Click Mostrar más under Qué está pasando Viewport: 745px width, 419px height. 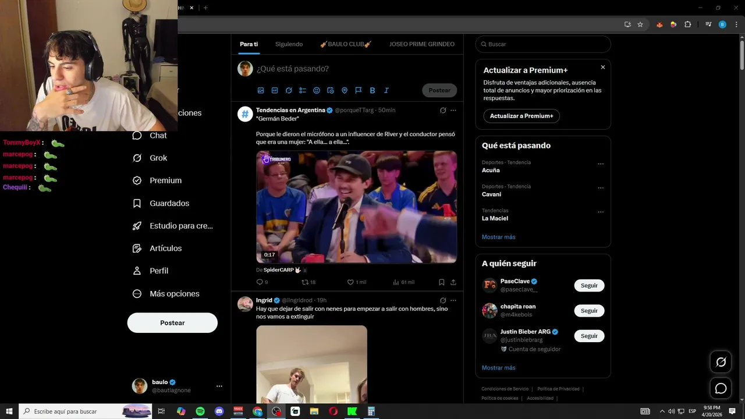point(498,237)
